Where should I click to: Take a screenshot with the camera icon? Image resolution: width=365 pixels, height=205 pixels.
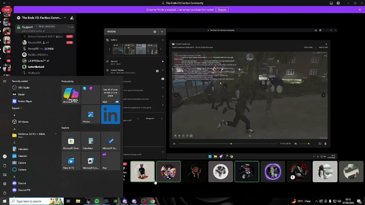click(x=163, y=79)
